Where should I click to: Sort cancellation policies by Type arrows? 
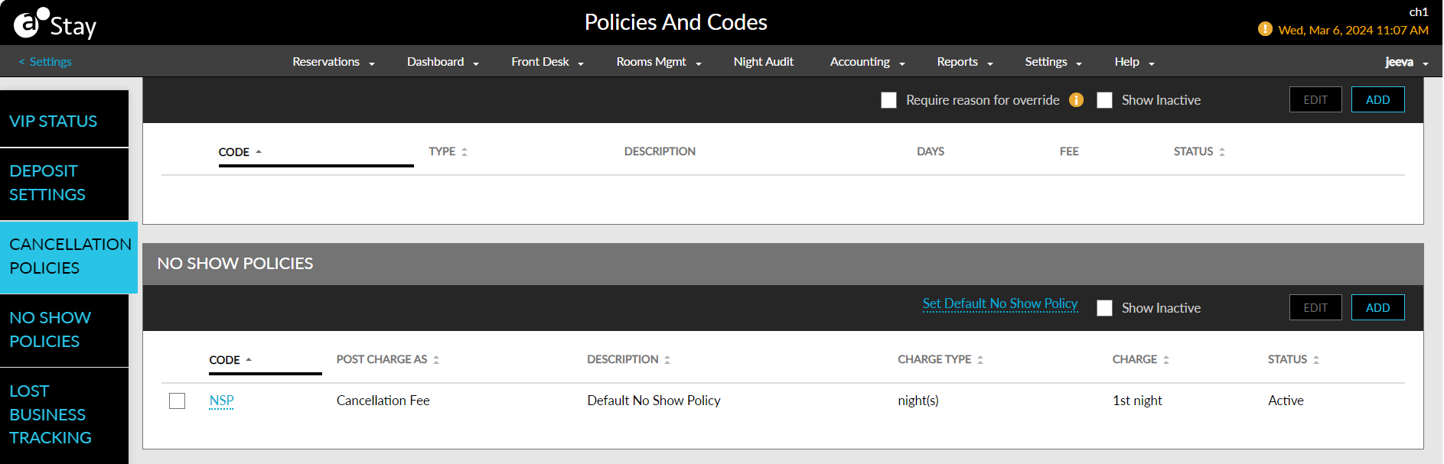[464, 152]
